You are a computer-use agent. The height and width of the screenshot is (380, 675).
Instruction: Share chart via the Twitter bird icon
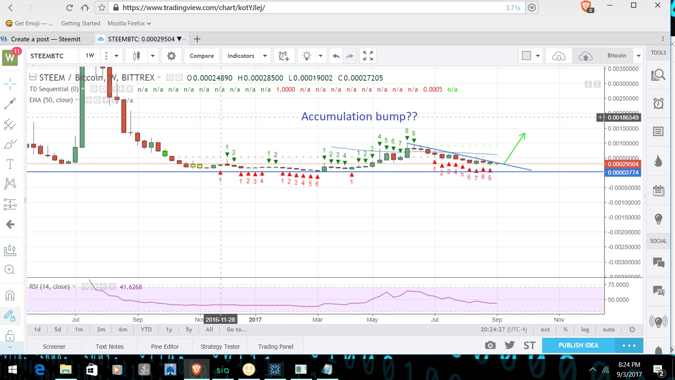(510, 345)
